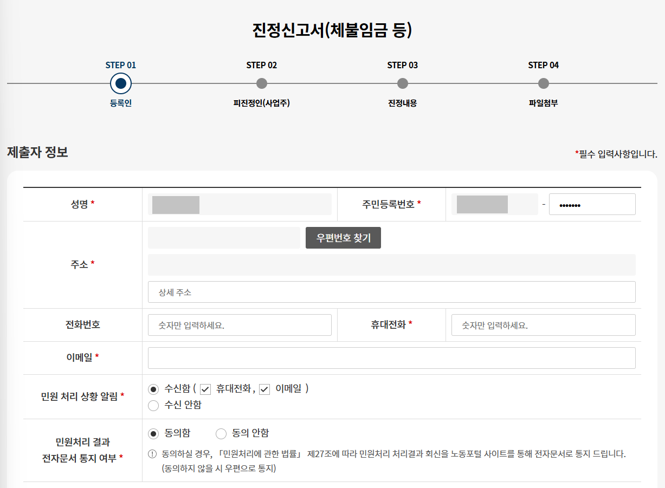Click the 휴대전화 phone number input field
Image resolution: width=665 pixels, height=488 pixels.
[x=543, y=324]
